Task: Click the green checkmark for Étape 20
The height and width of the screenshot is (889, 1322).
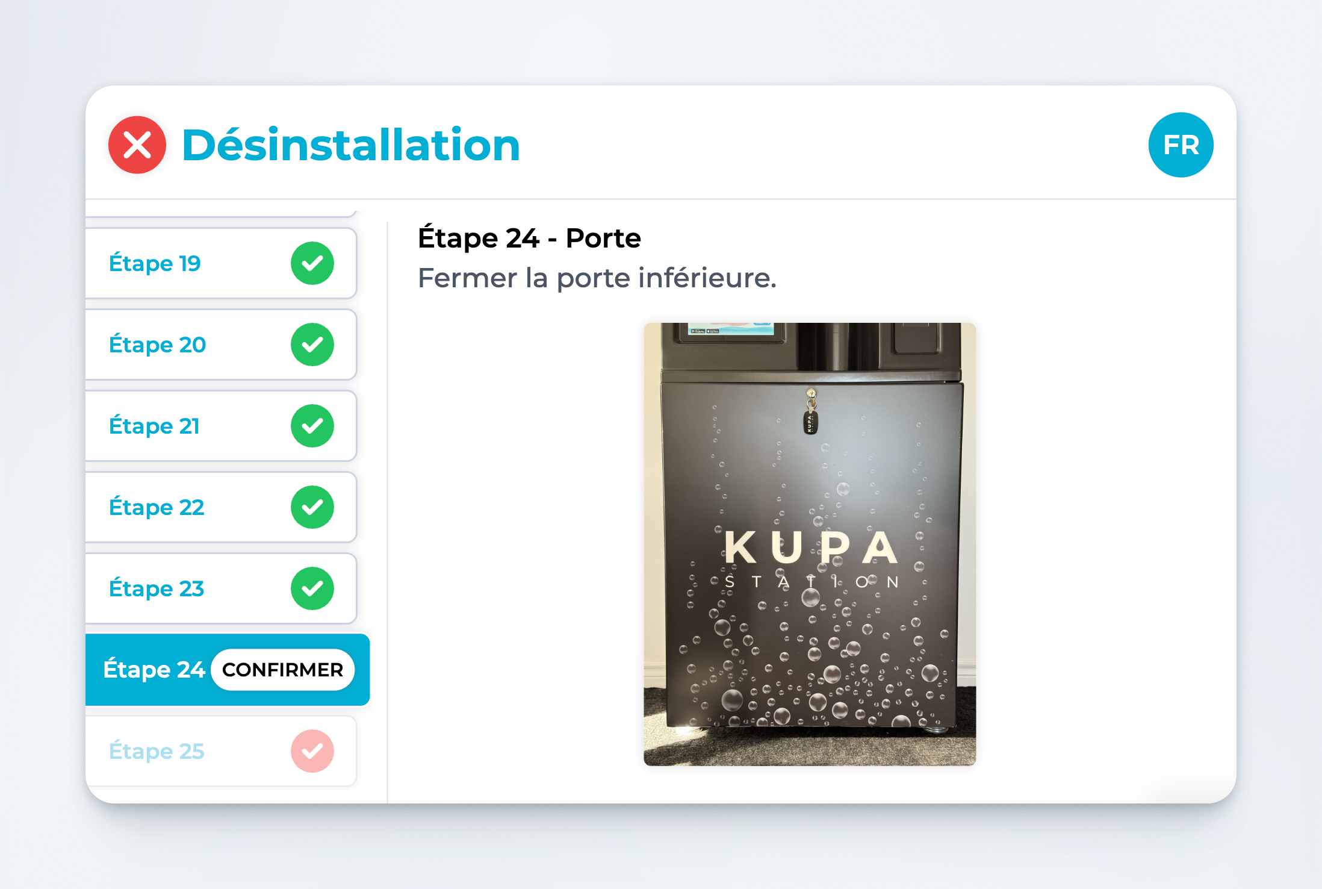Action: click(312, 345)
